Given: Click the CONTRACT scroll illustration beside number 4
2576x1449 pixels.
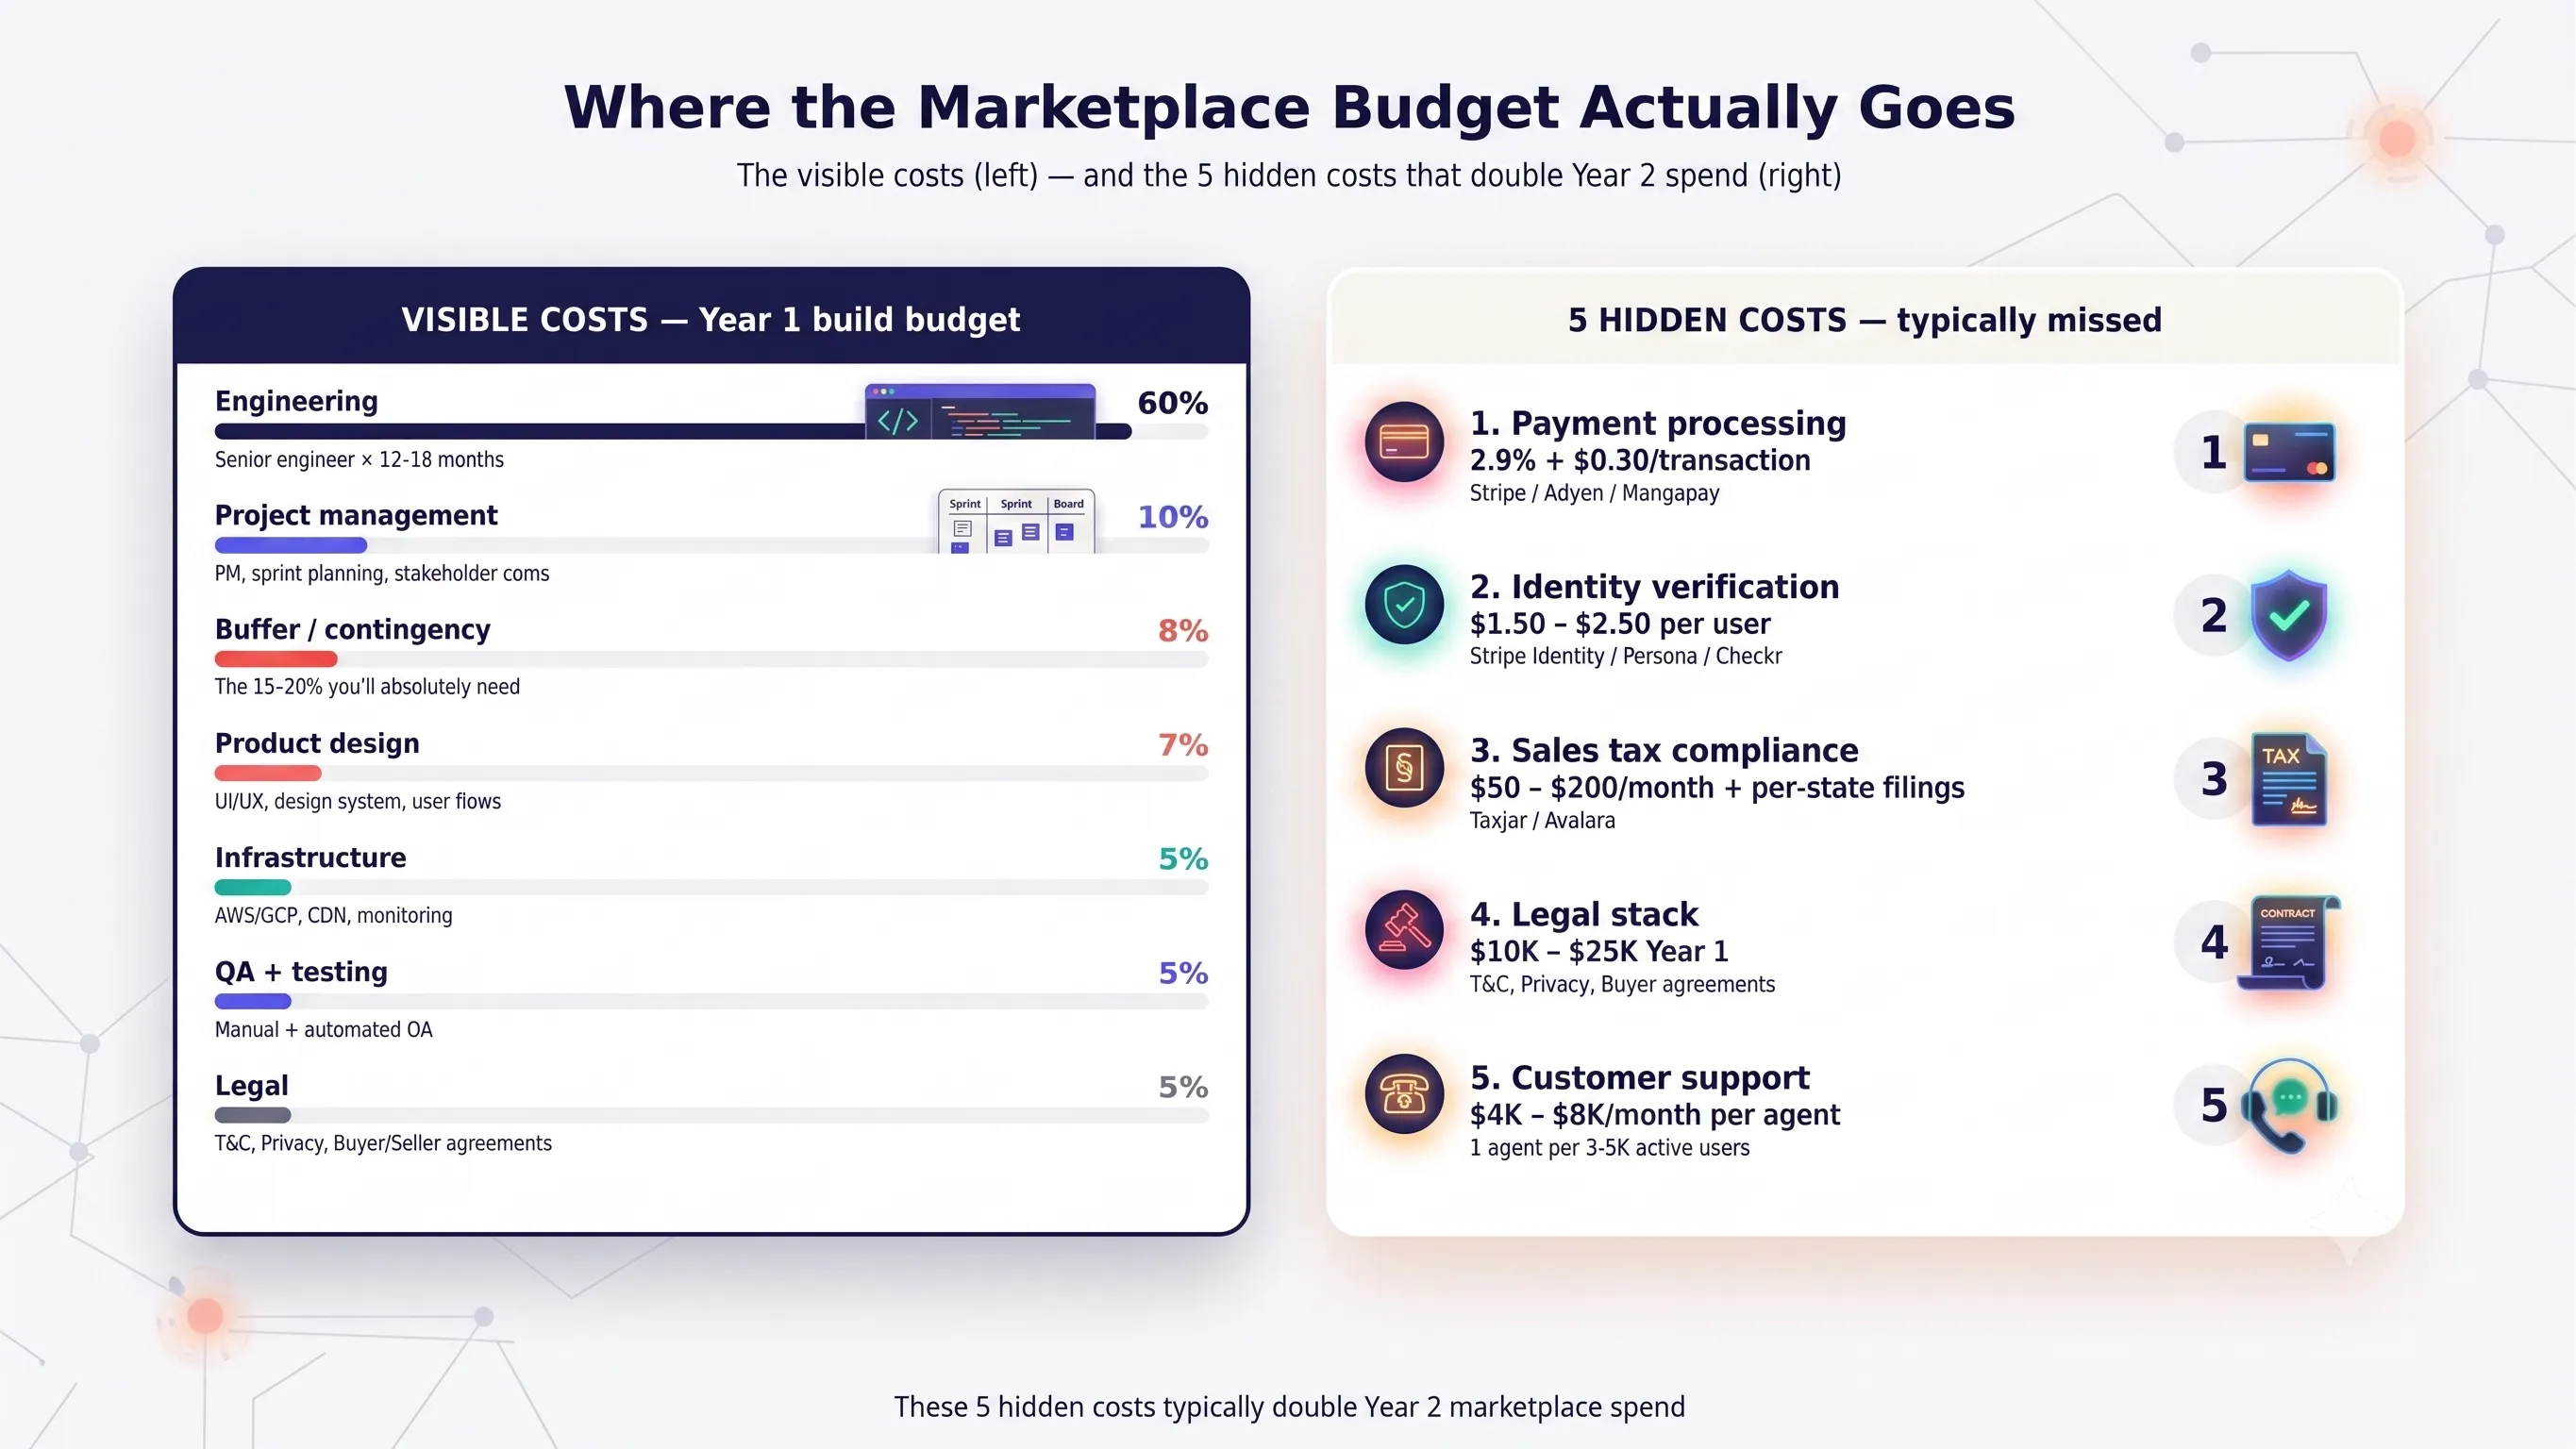Looking at the screenshot, I should pyautogui.click(x=2289, y=942).
